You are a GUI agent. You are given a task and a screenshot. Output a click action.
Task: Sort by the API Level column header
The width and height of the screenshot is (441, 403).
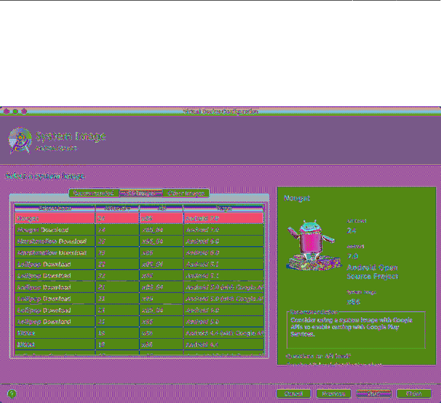tap(117, 208)
